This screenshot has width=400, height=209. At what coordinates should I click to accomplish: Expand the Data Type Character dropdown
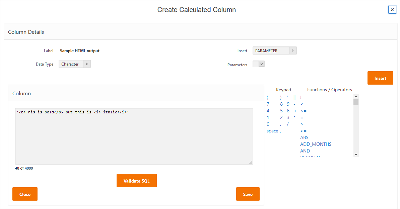click(74, 64)
